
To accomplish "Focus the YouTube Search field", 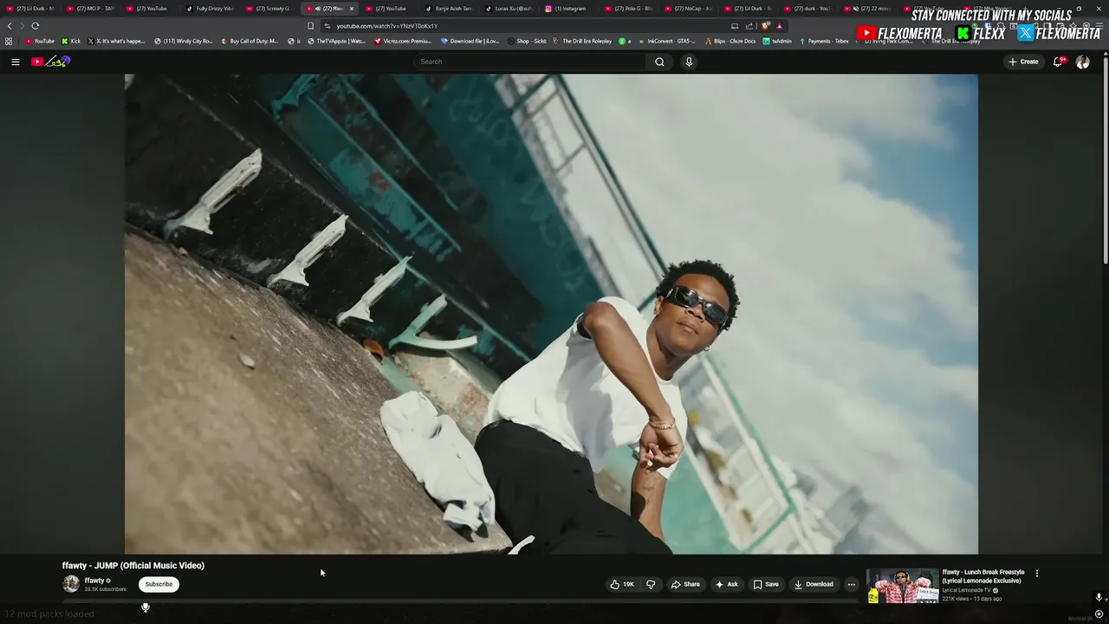I will [x=529, y=62].
